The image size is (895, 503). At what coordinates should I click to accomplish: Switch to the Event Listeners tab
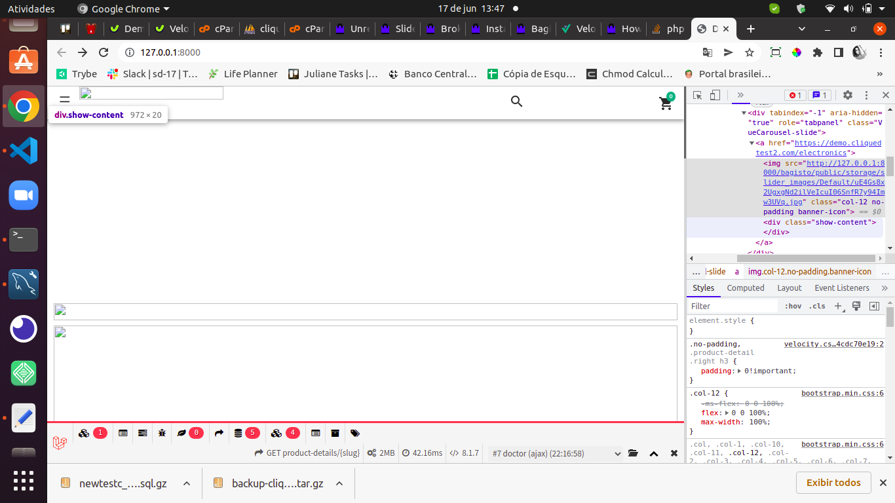point(842,288)
